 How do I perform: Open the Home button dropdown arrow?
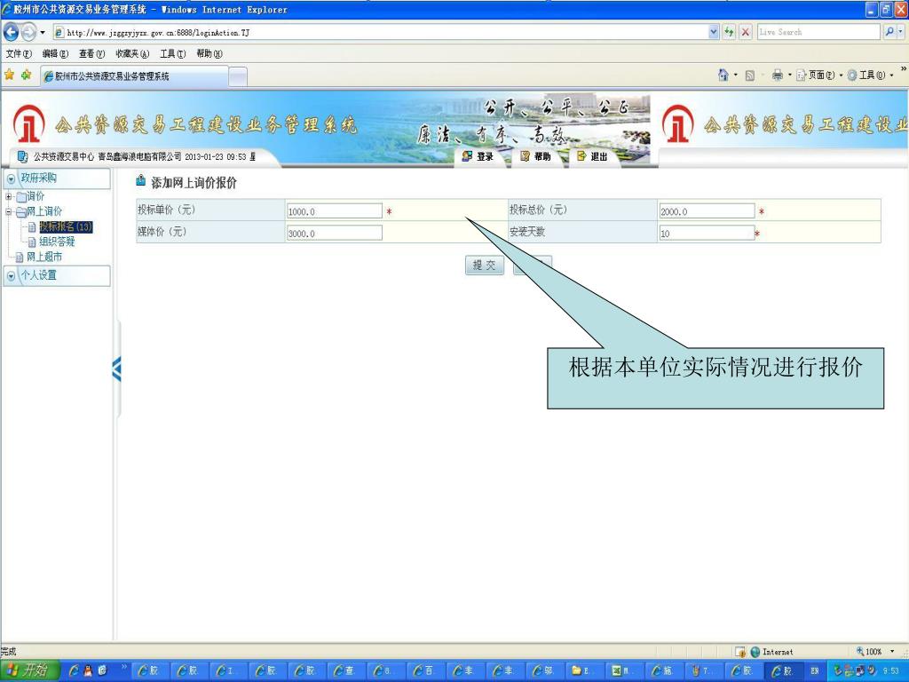pos(736,75)
